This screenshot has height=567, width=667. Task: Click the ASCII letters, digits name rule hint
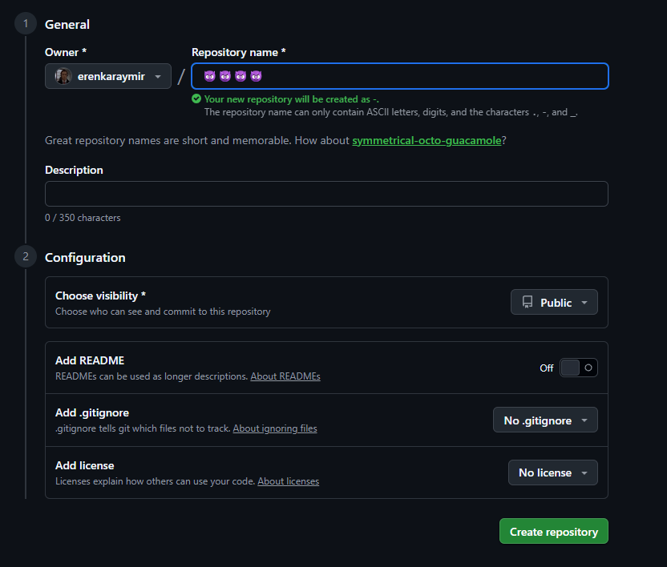(x=391, y=112)
